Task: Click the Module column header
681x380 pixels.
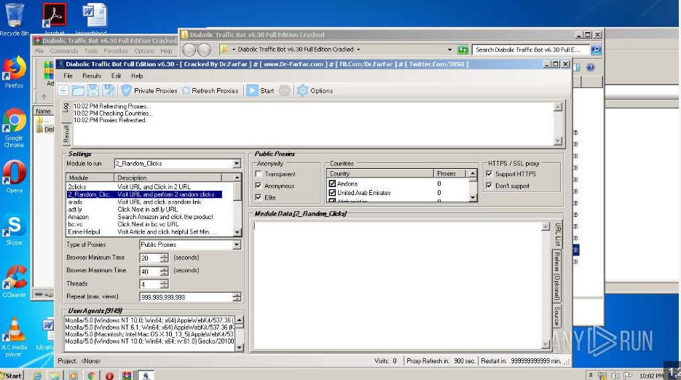Action: click(90, 178)
